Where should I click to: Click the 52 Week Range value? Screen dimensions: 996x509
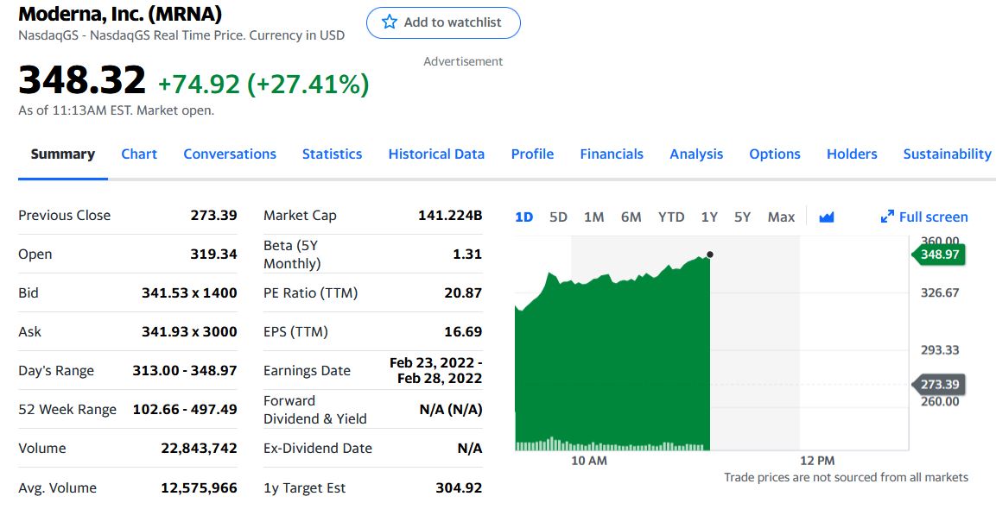185,410
